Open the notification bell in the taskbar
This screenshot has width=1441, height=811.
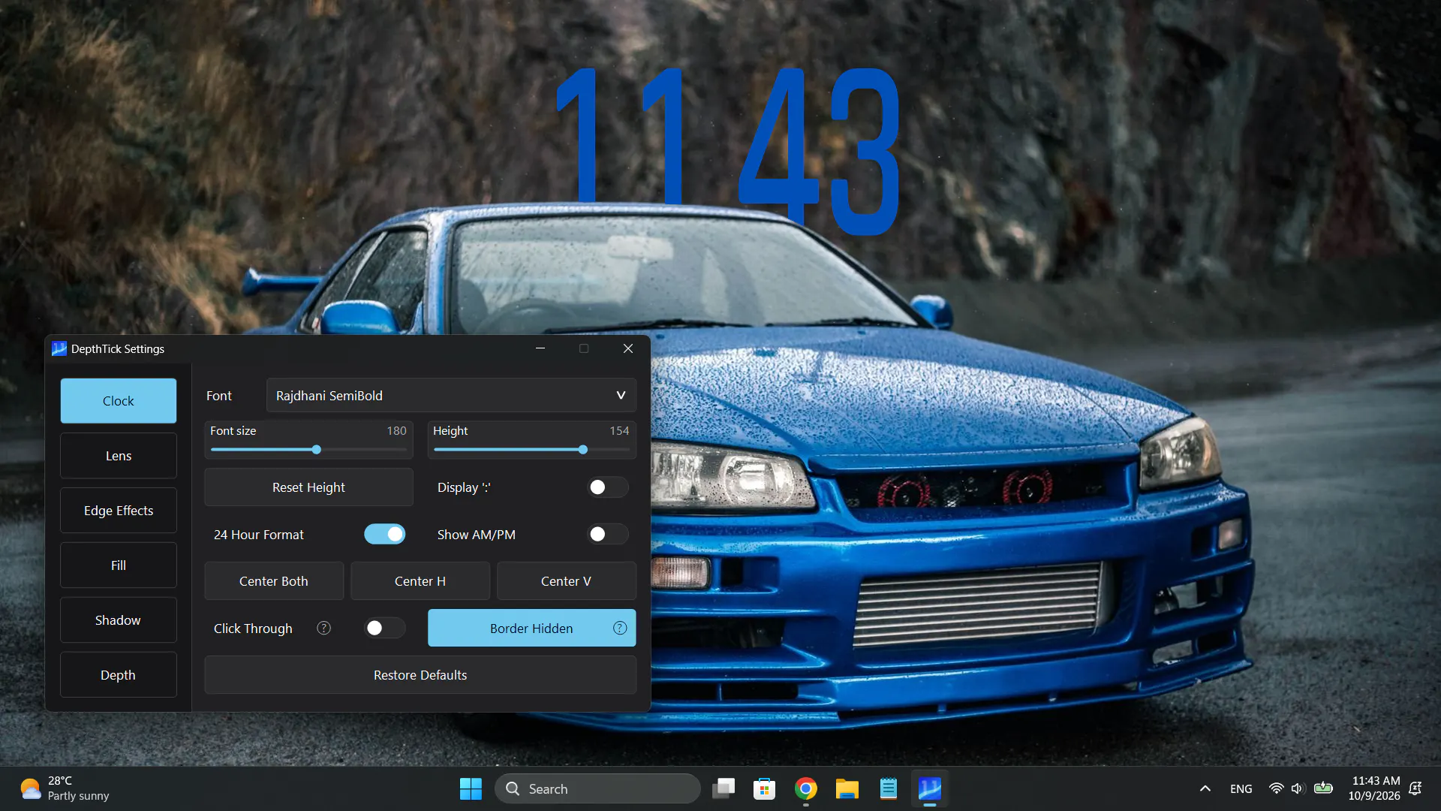pos(1415,788)
